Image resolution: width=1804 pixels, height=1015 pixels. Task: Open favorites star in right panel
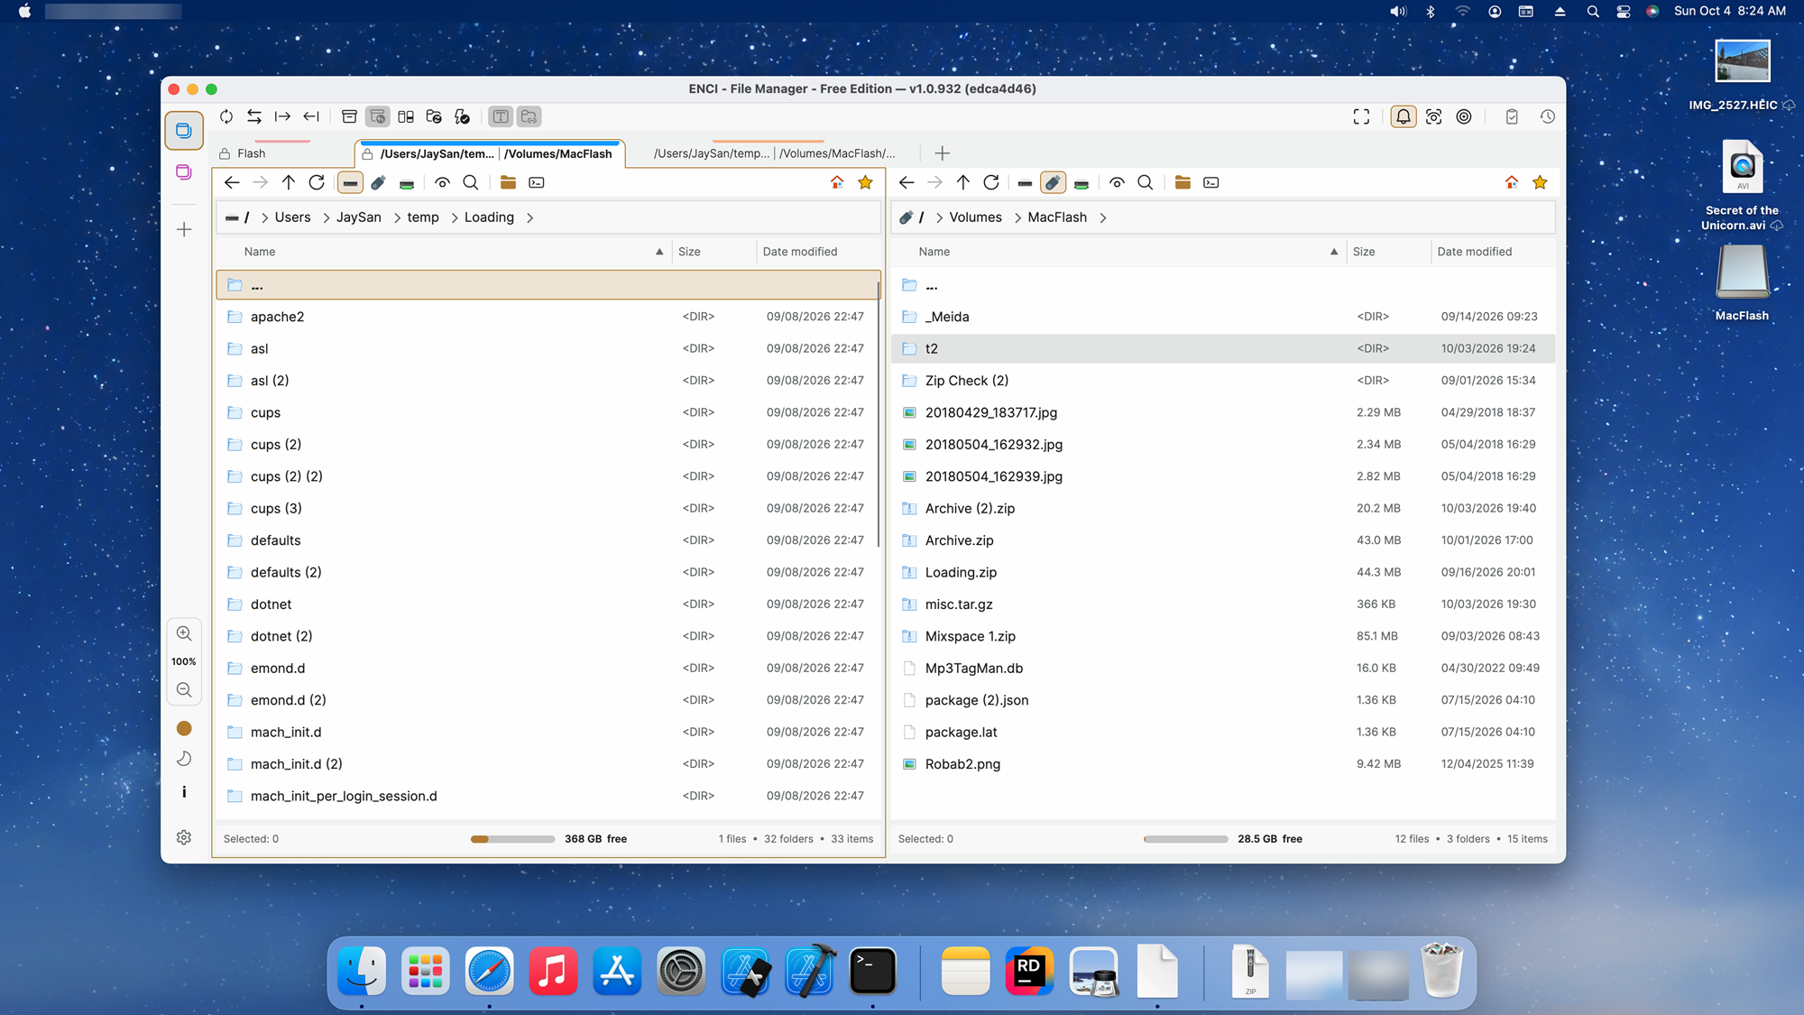tap(1540, 182)
